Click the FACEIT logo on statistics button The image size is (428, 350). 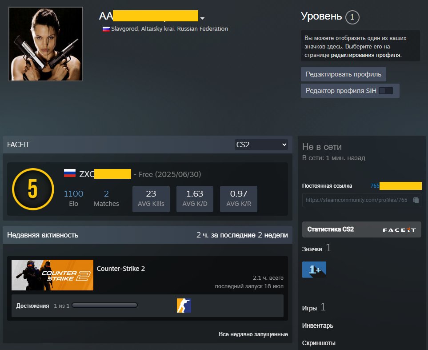(400, 230)
